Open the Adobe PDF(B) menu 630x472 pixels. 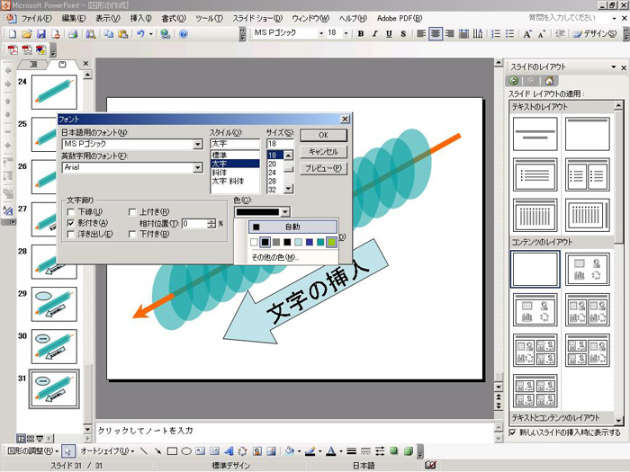[x=400, y=19]
